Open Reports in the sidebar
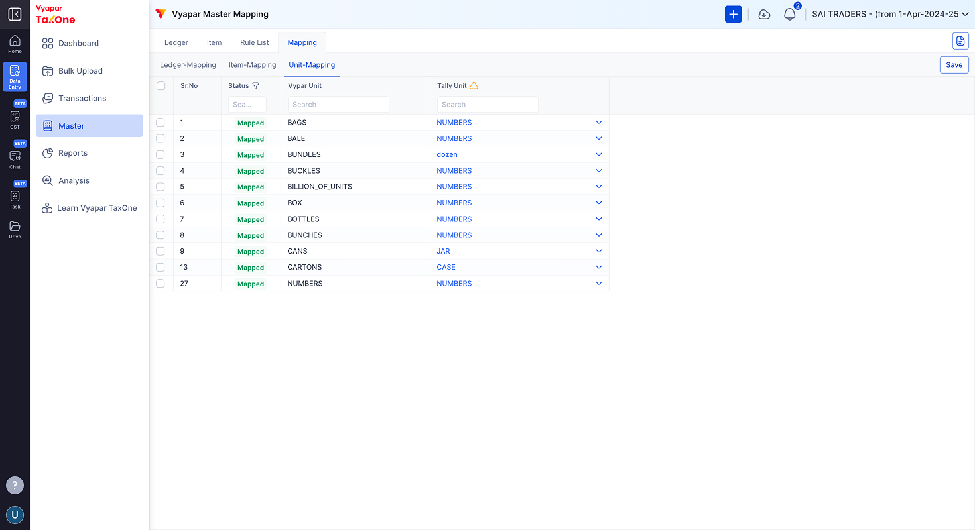Viewport: 975px width, 530px height. pyautogui.click(x=89, y=153)
